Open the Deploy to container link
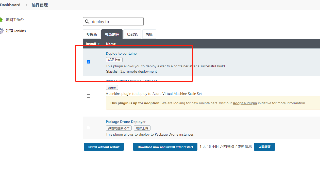 [x=122, y=53]
